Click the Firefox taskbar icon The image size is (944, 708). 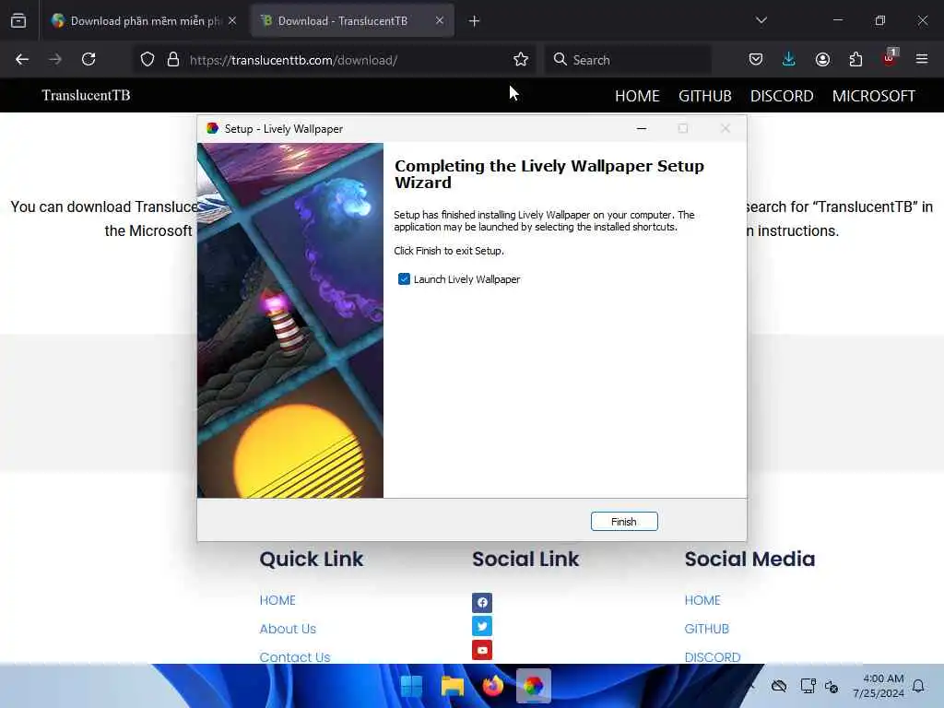tap(492, 686)
